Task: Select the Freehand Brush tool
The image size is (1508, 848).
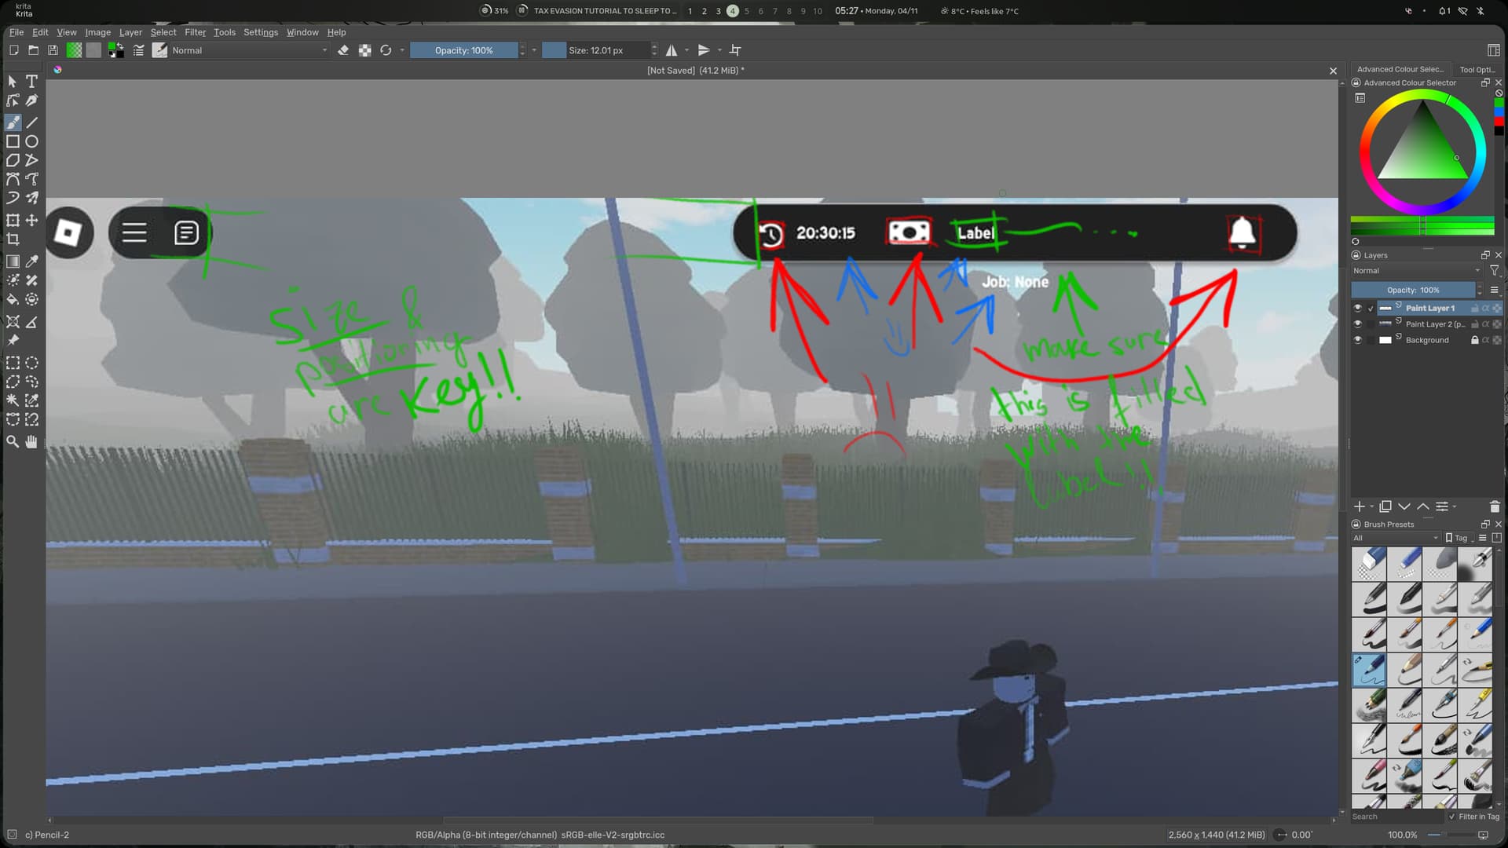Action: (13, 122)
